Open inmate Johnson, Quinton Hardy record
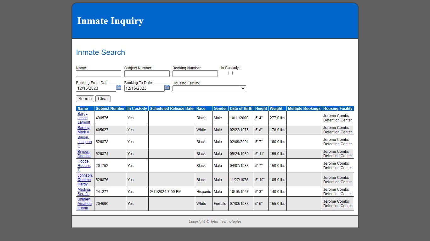 tap(85, 180)
